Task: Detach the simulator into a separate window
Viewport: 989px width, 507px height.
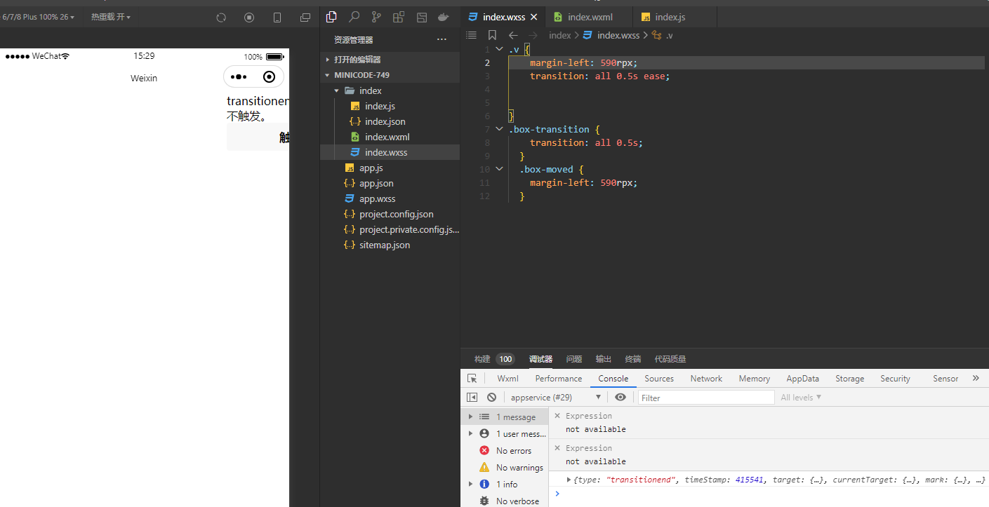Action: click(305, 18)
